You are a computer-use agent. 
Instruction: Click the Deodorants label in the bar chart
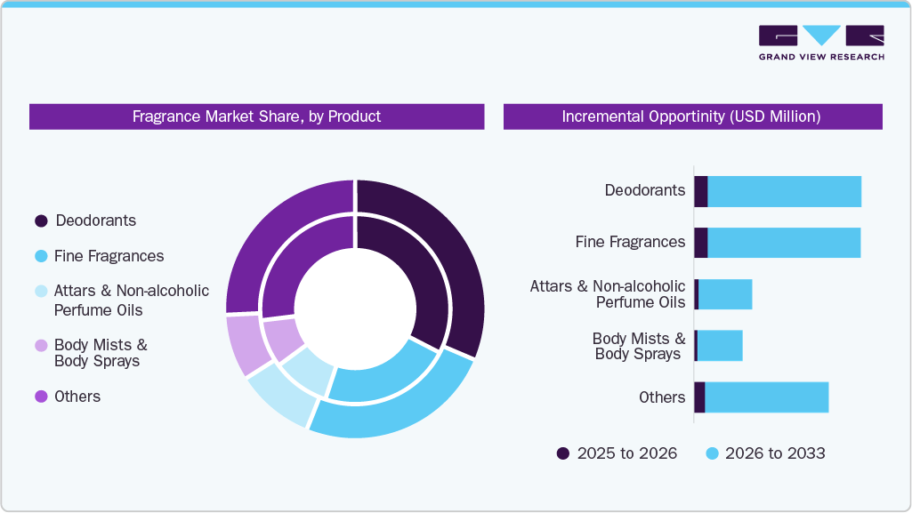[x=643, y=190]
